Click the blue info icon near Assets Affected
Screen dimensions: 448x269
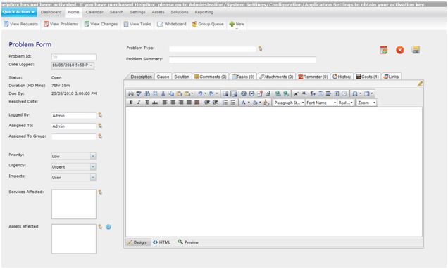pos(108,227)
